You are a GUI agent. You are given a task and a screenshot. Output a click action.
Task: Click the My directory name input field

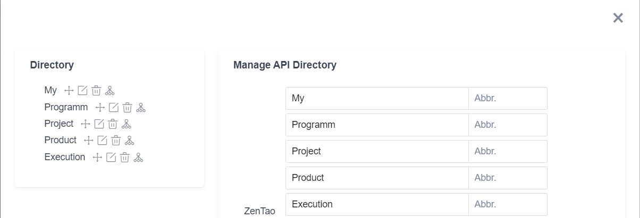coord(376,98)
